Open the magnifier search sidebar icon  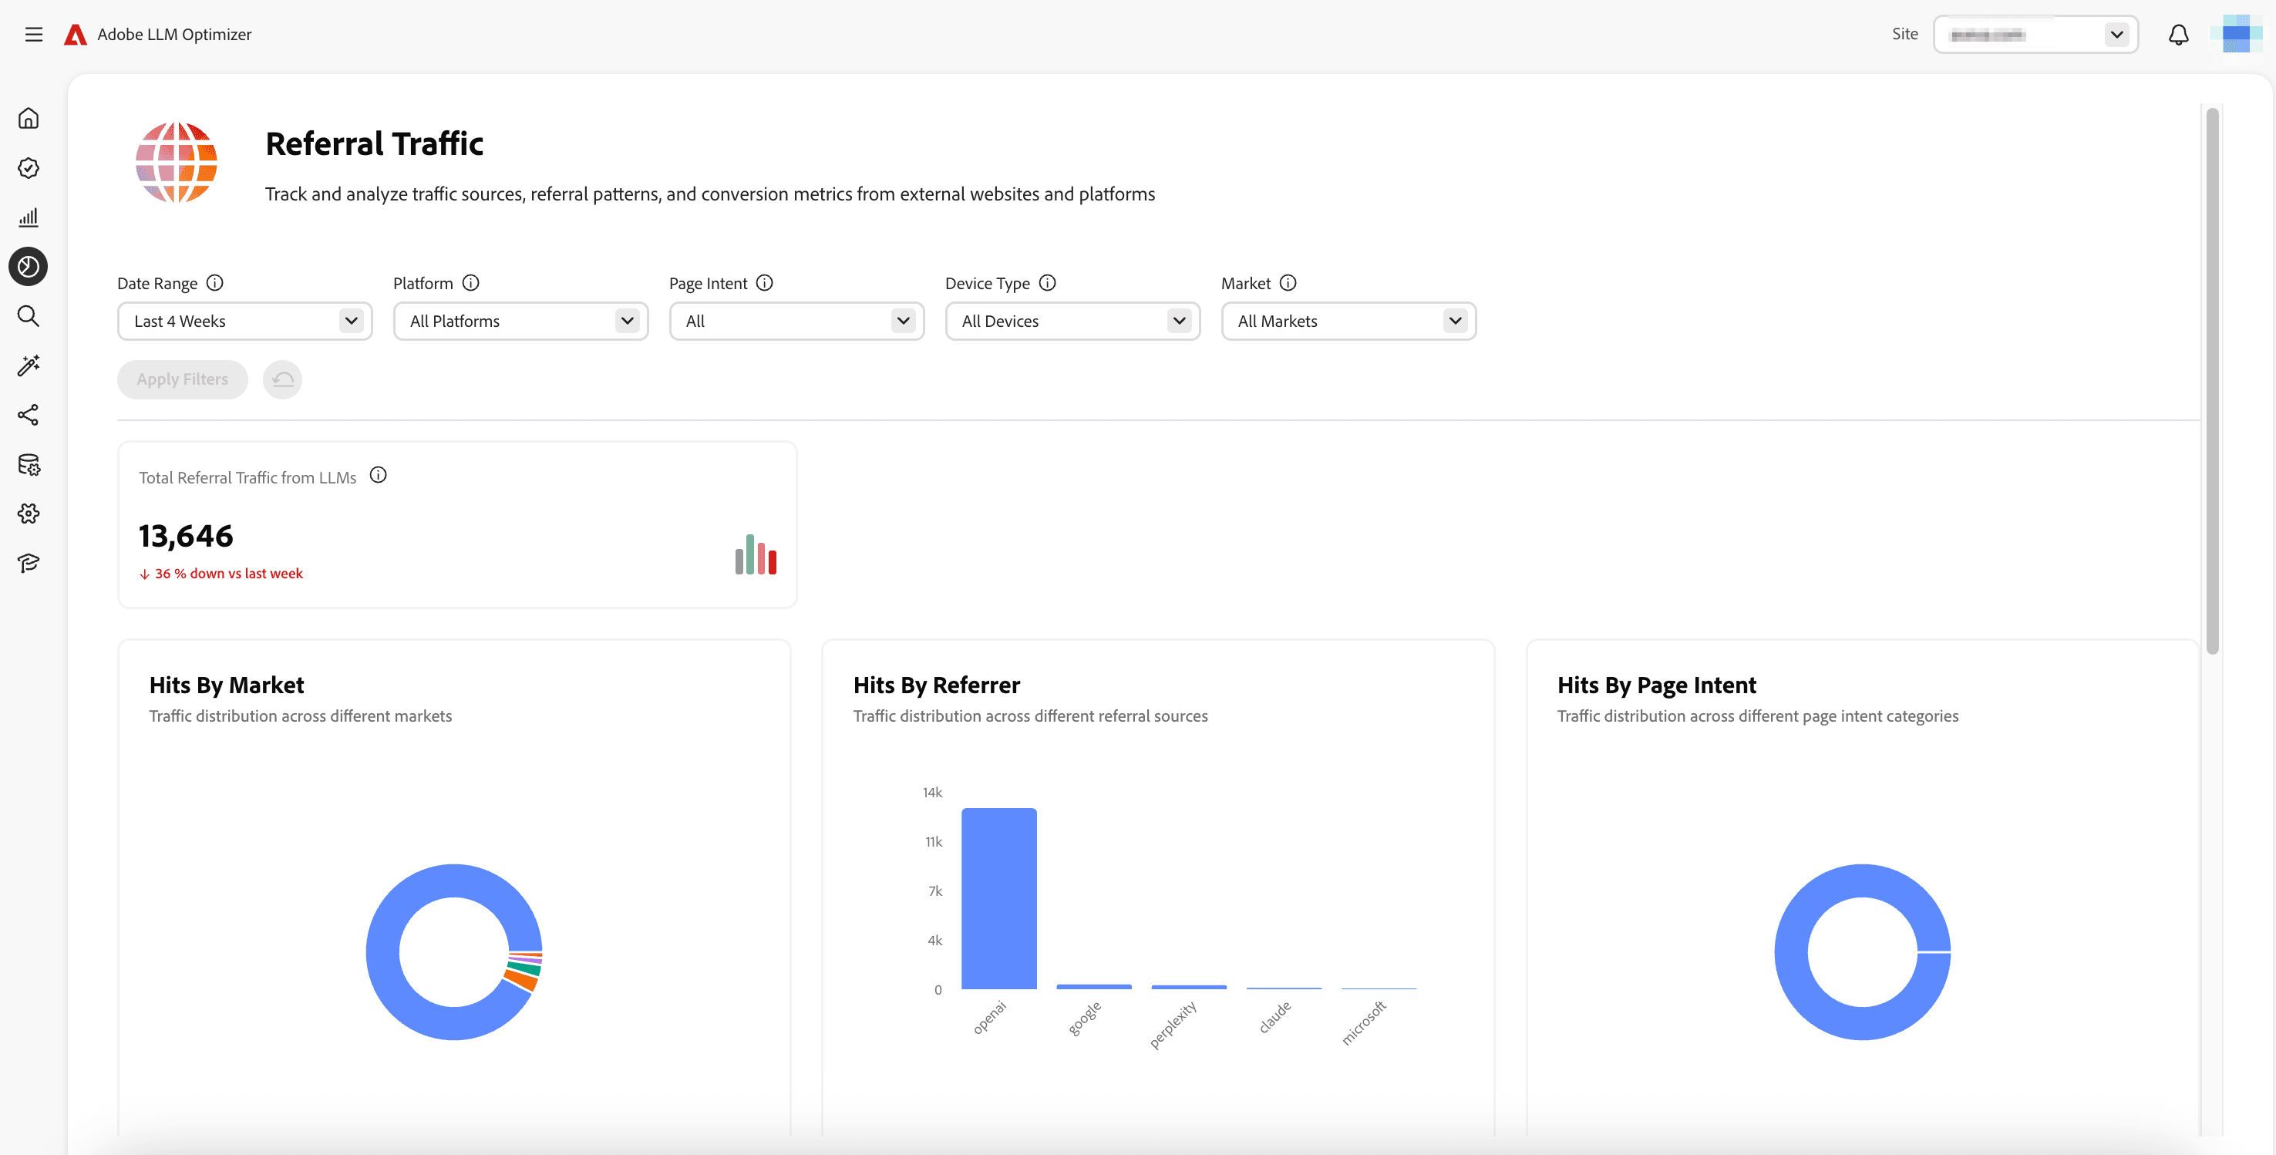[29, 316]
